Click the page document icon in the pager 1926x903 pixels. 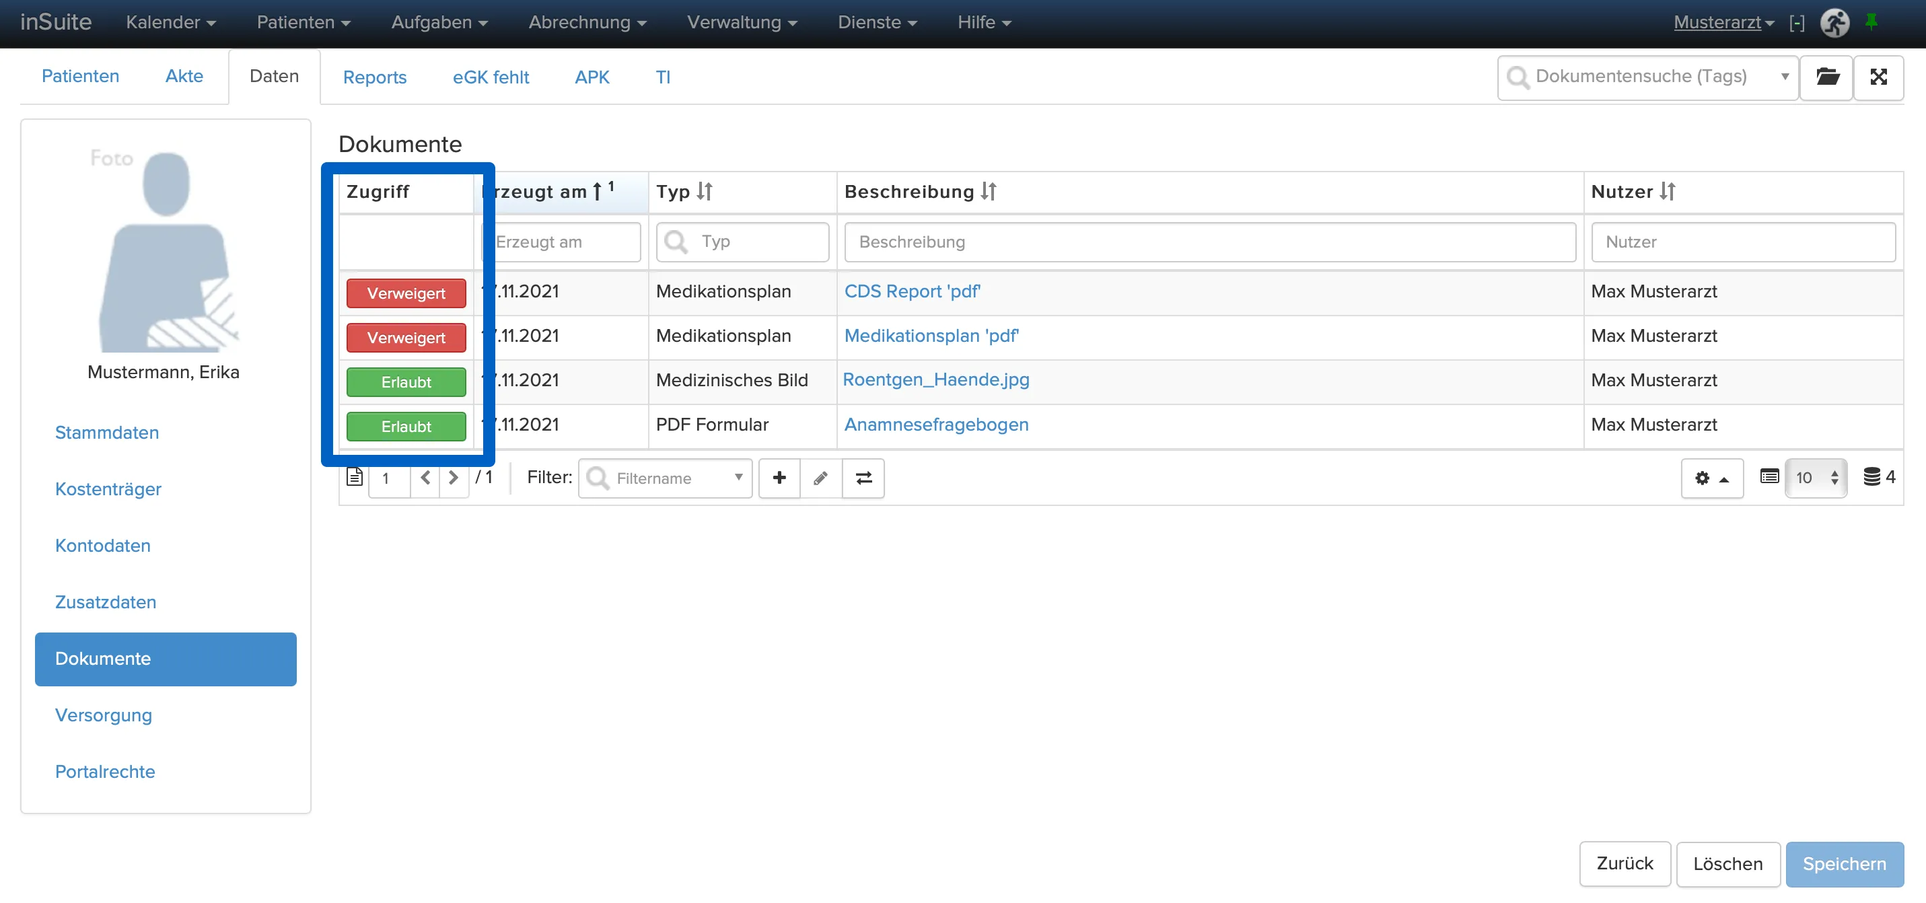[x=355, y=477]
